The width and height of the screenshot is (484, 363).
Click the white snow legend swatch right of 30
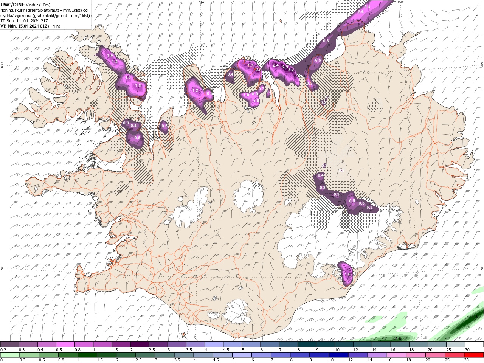point(474,344)
